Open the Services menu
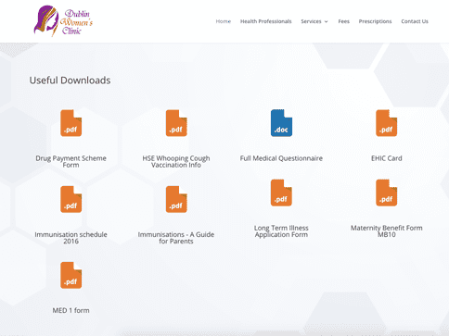 pos(311,21)
